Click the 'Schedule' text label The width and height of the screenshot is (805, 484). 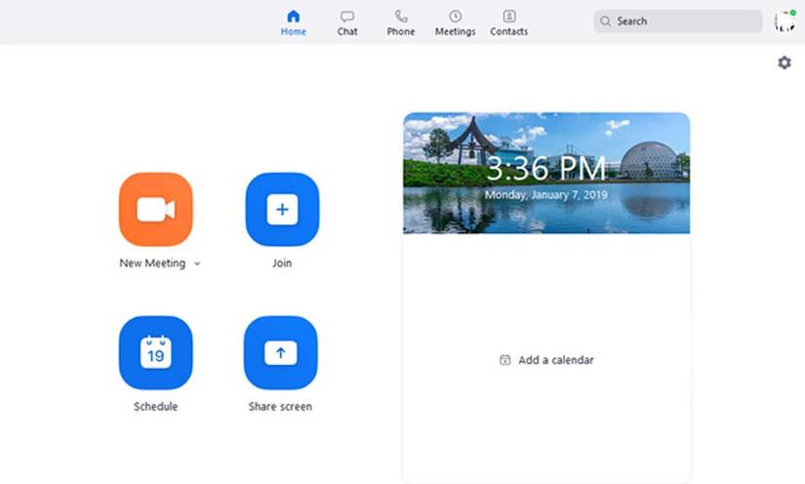click(155, 406)
